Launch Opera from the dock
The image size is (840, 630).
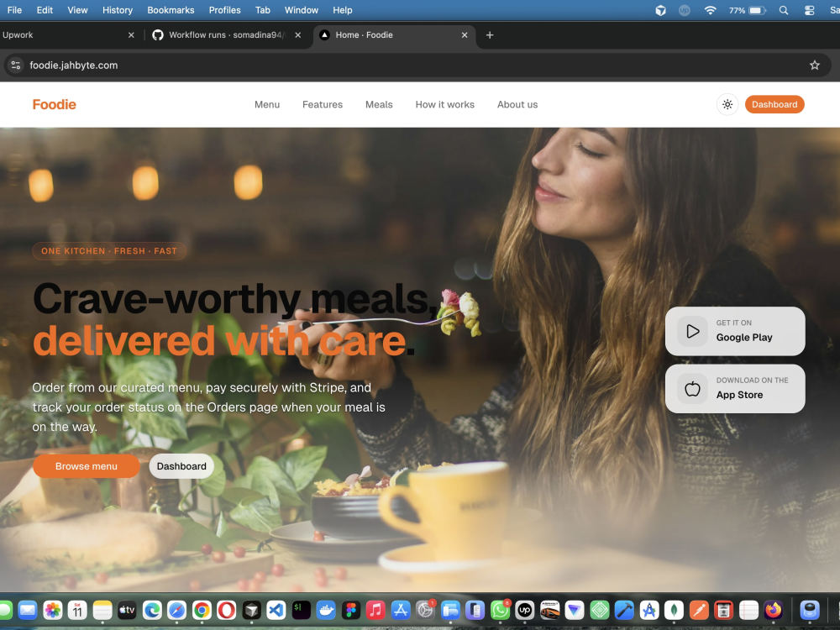coord(226,610)
